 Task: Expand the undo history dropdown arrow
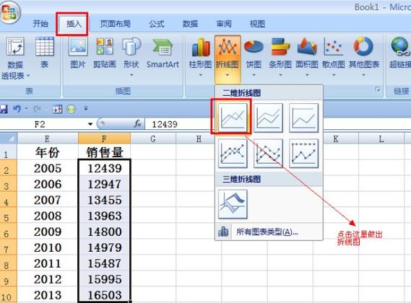[x=27, y=108]
